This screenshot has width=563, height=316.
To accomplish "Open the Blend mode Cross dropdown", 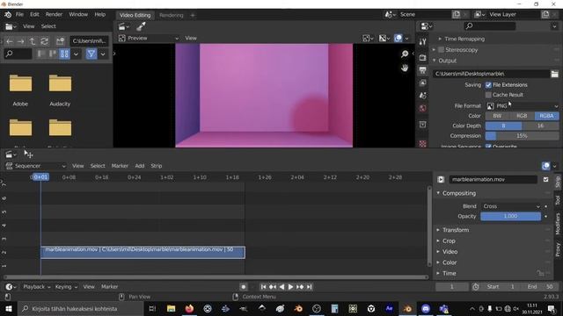I will click(x=511, y=206).
